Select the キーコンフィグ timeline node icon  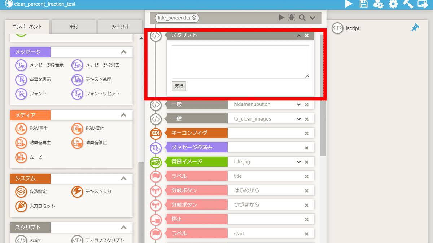156,133
